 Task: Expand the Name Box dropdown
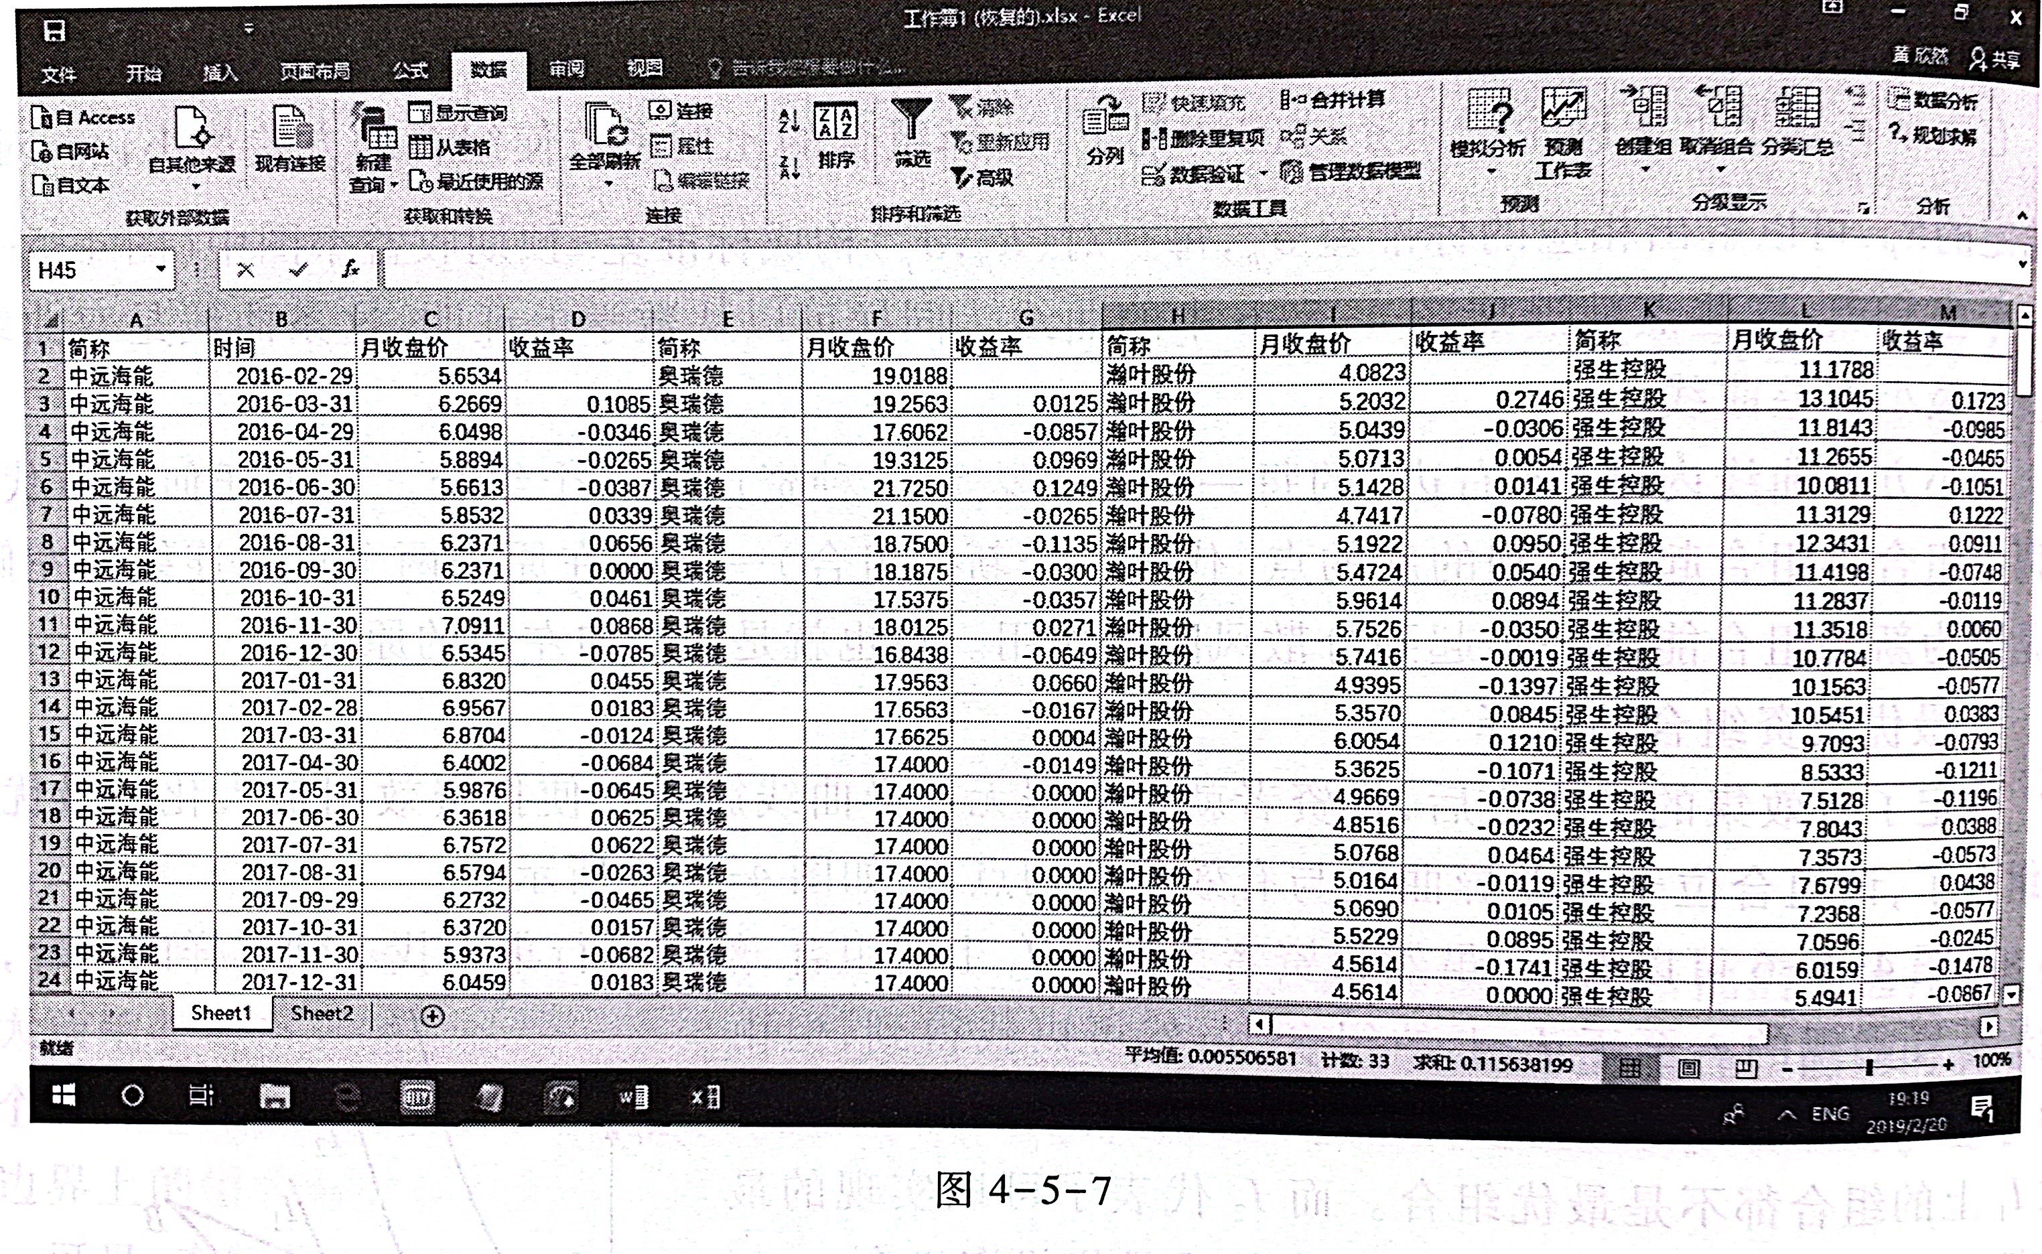point(160,269)
